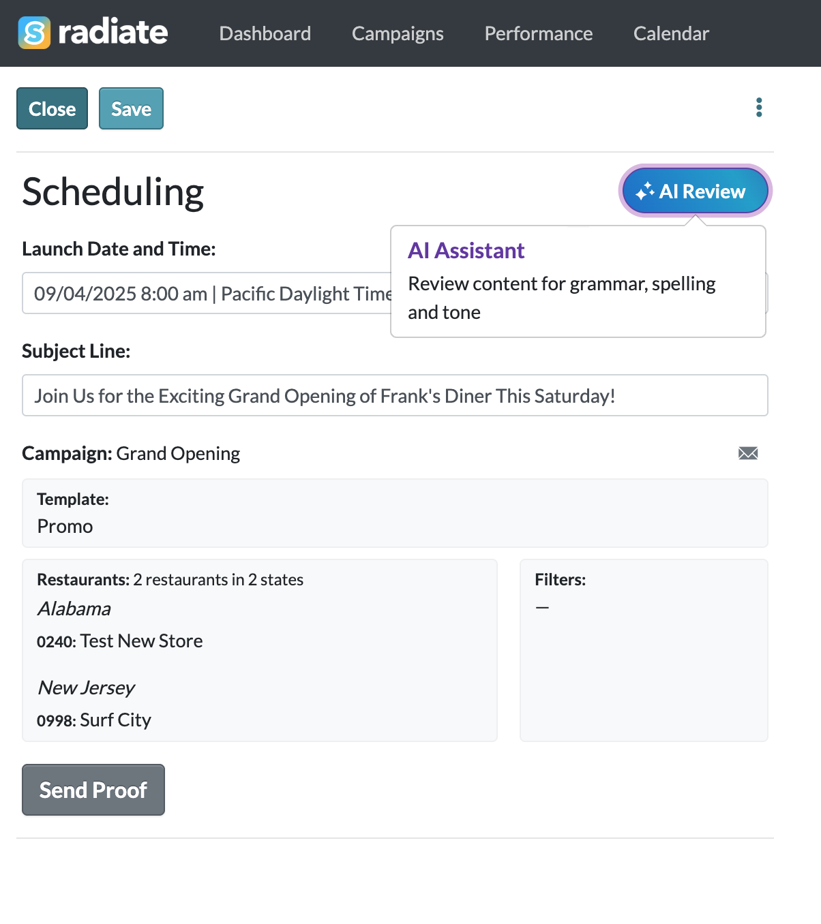
Task: Click into the Subject Line field
Action: [394, 396]
